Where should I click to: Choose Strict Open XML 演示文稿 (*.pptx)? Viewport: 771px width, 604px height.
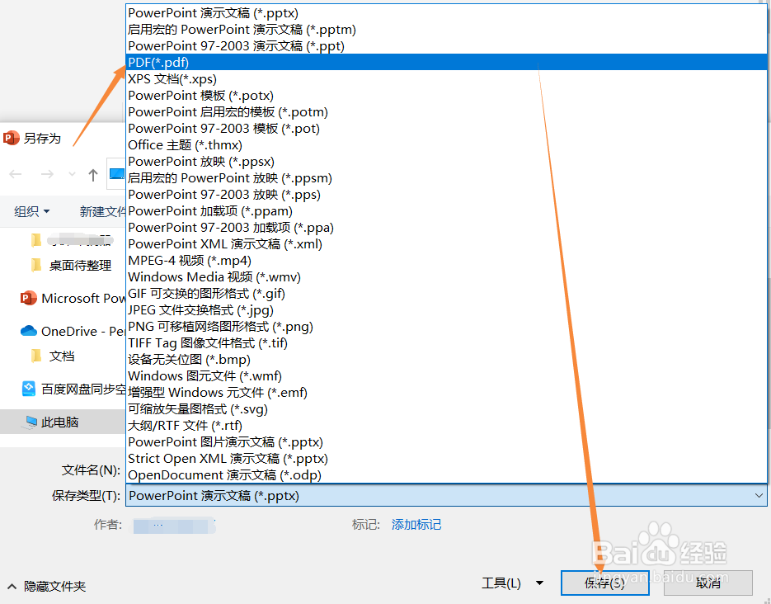click(446, 459)
